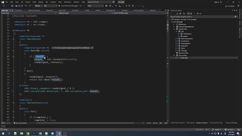The image size is (242, 136).
Task: Open the Edit menu
Action: click(12, 2)
